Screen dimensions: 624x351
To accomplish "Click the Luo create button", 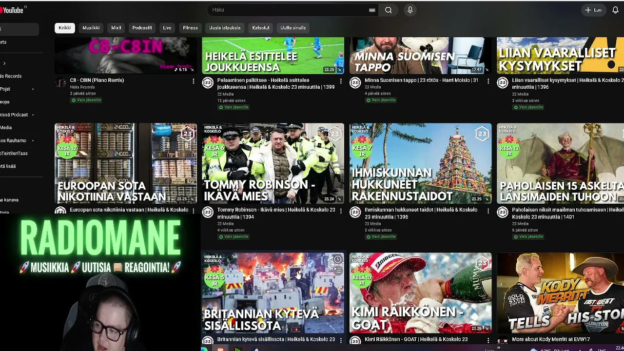I will 593,10.
